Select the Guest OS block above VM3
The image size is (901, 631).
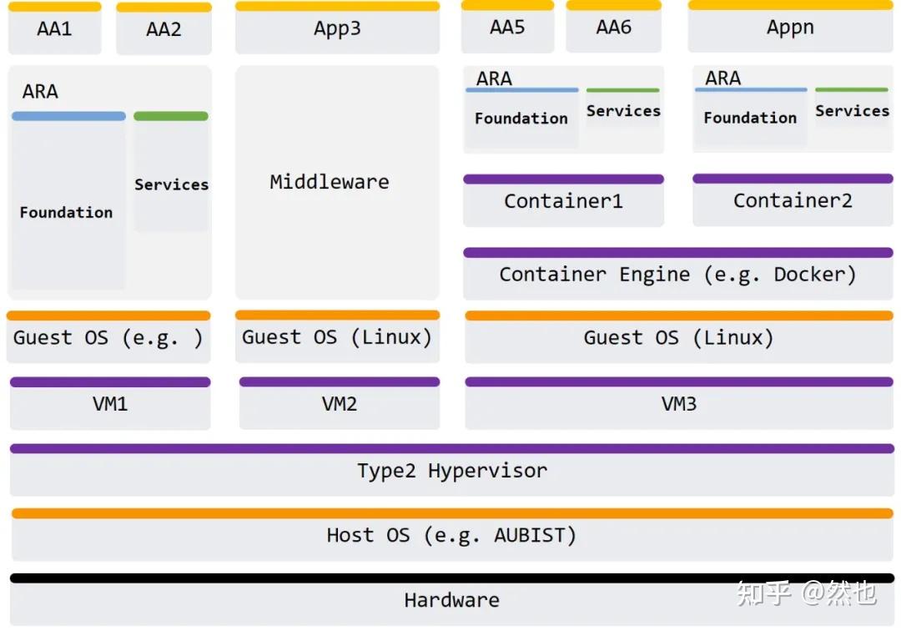pos(678,338)
